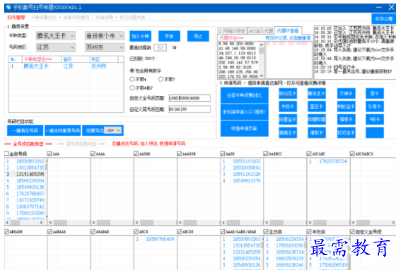
Task: Select number 18551193102 in AABB list
Action: [x=246, y=161]
